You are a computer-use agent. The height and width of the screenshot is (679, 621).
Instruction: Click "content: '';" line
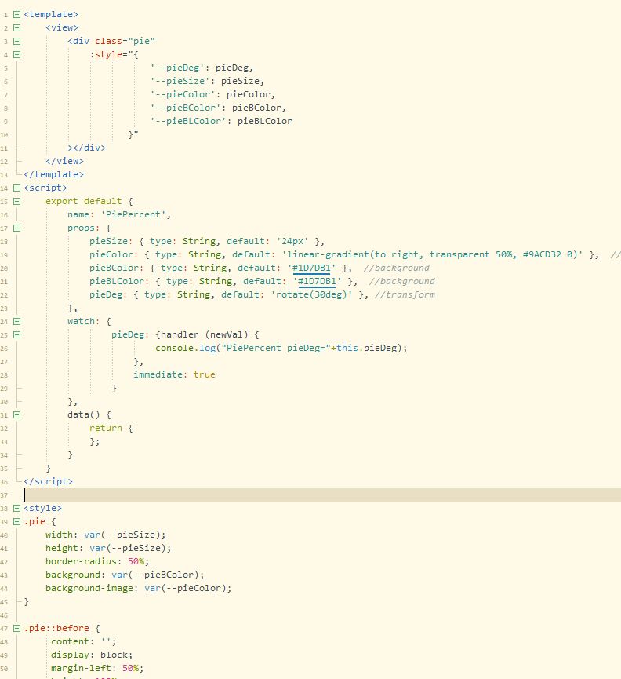(83, 642)
